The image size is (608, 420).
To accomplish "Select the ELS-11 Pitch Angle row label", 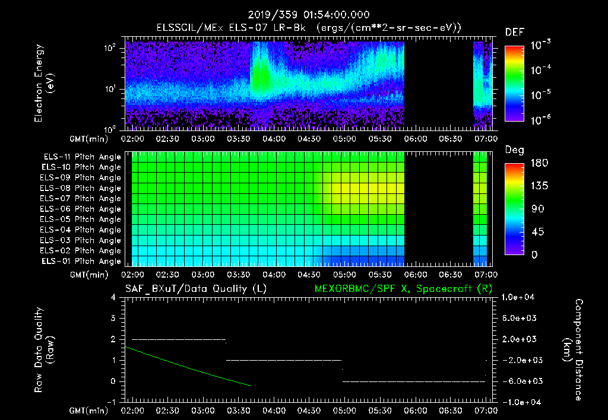I will (x=82, y=157).
